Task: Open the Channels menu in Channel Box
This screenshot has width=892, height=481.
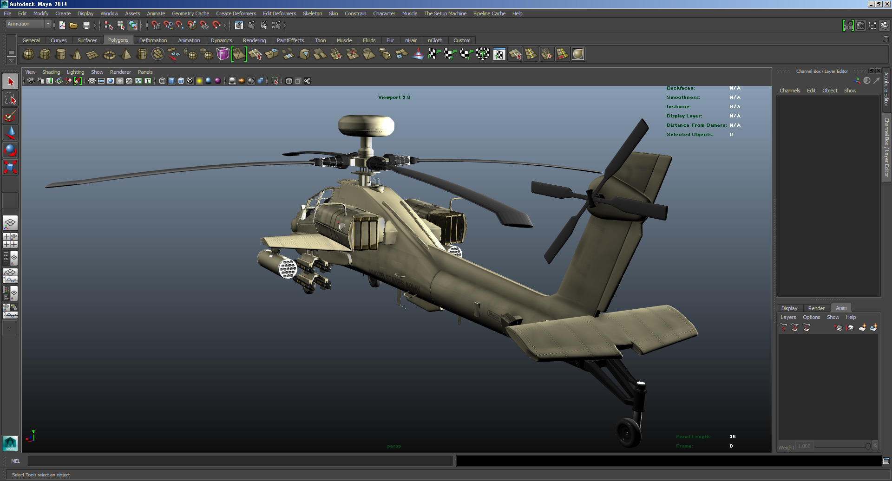Action: [x=790, y=91]
